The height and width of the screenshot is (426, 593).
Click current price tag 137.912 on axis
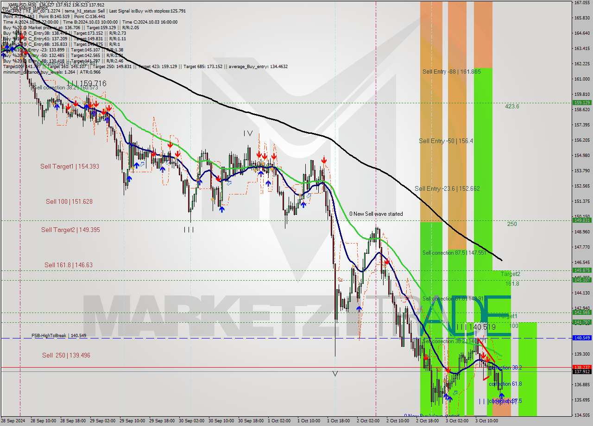(x=581, y=371)
